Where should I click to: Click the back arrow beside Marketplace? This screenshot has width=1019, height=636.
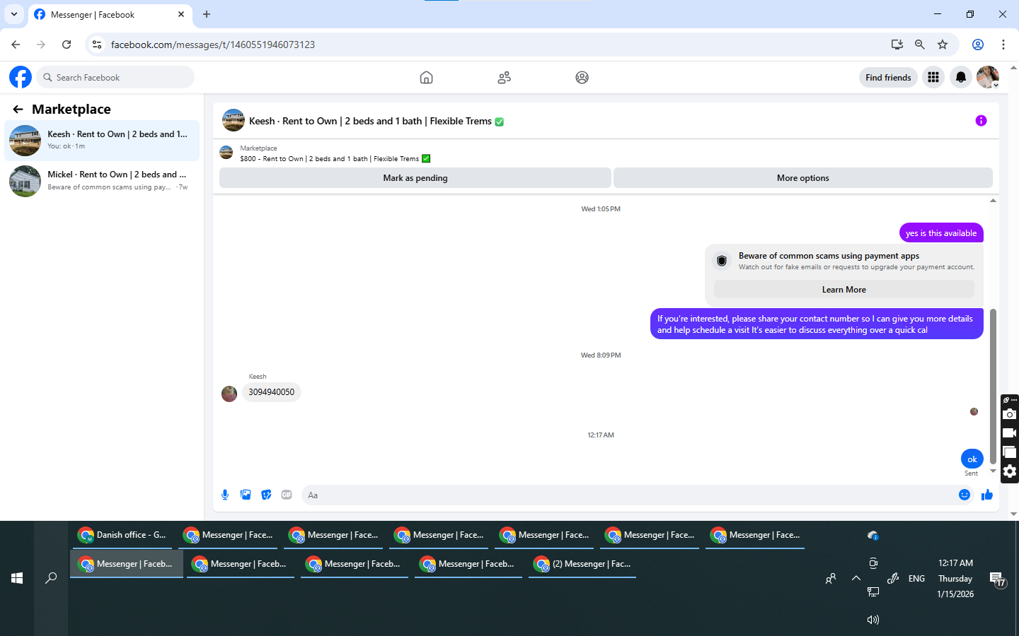(18, 109)
